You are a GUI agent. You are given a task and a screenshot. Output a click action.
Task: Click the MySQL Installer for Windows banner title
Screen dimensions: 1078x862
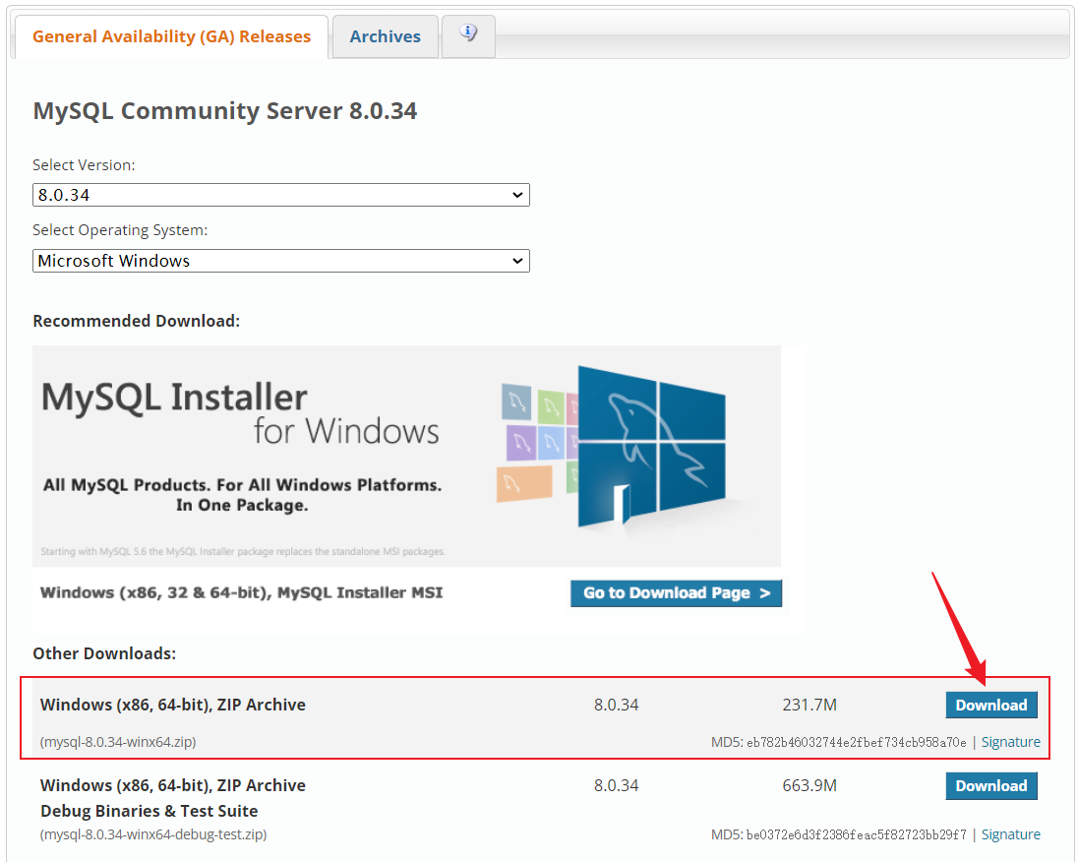coord(240,413)
